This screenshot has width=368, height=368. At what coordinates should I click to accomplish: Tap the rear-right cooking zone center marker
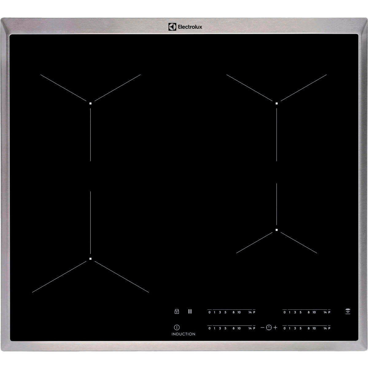277,103
